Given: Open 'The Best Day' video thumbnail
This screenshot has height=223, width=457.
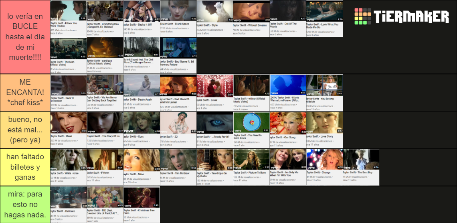Looking at the screenshot, I should click(x=361, y=167).
